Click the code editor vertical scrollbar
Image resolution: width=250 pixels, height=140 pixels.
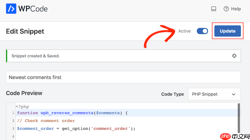click(239, 118)
